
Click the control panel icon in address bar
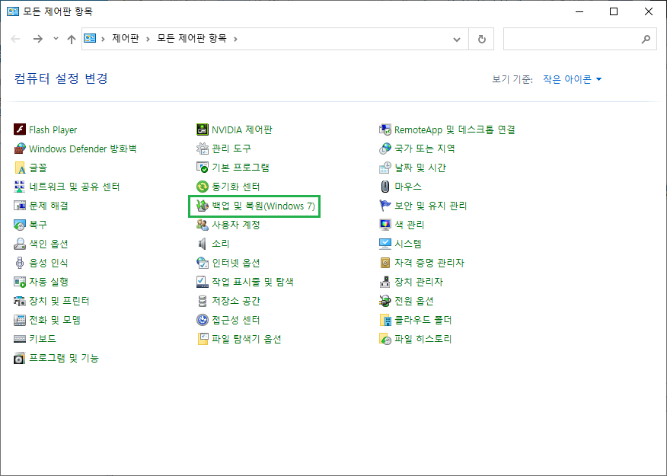coord(90,39)
